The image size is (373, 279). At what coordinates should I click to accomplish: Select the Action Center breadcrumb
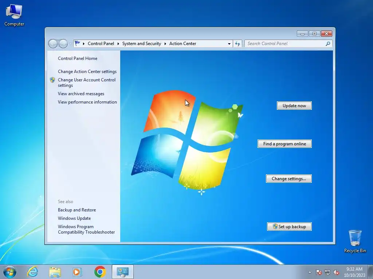pos(183,44)
